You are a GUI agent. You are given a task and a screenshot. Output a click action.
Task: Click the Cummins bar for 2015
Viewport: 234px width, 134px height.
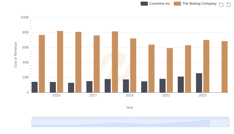pos(53,87)
